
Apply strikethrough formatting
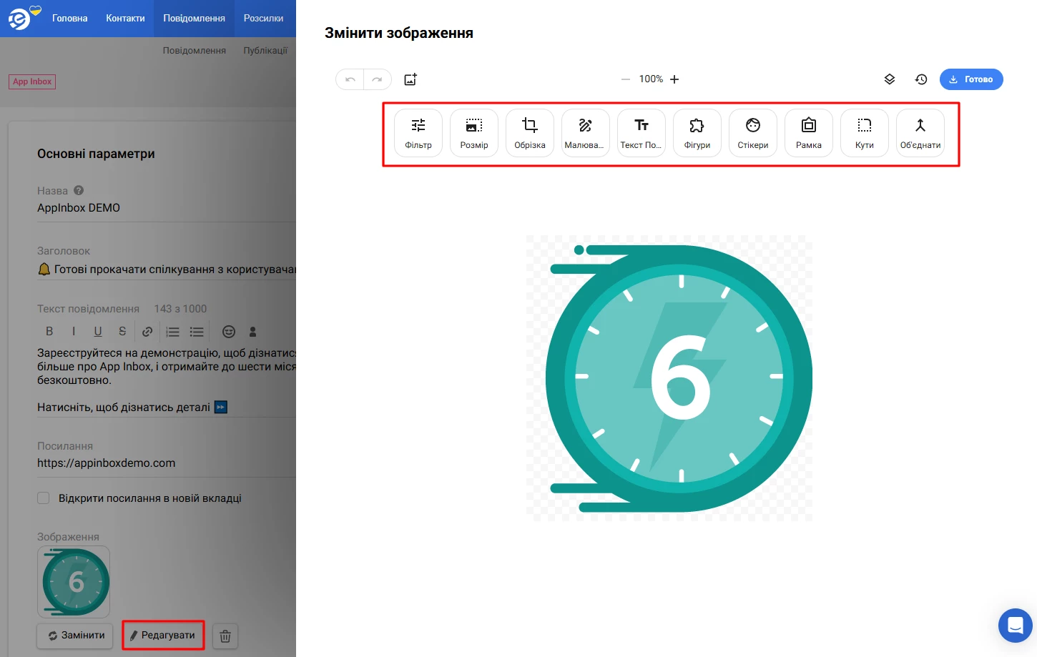click(122, 332)
